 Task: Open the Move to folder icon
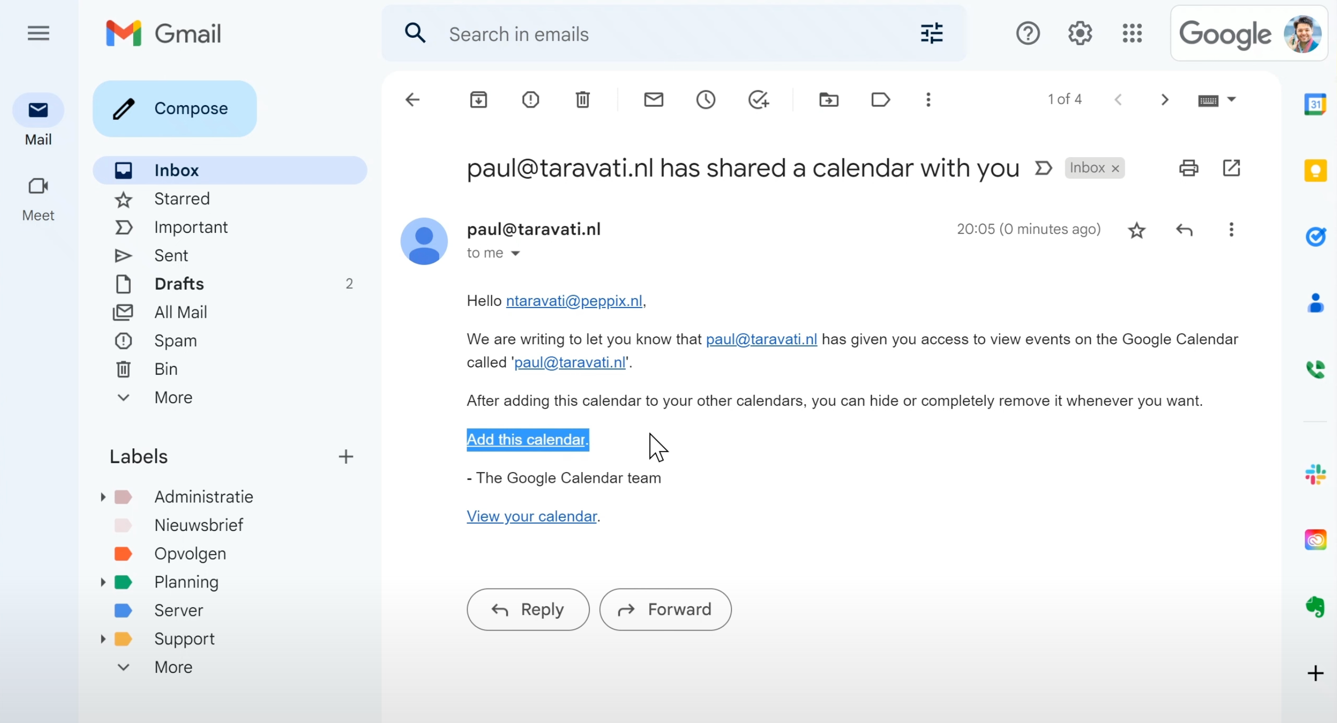pos(828,99)
